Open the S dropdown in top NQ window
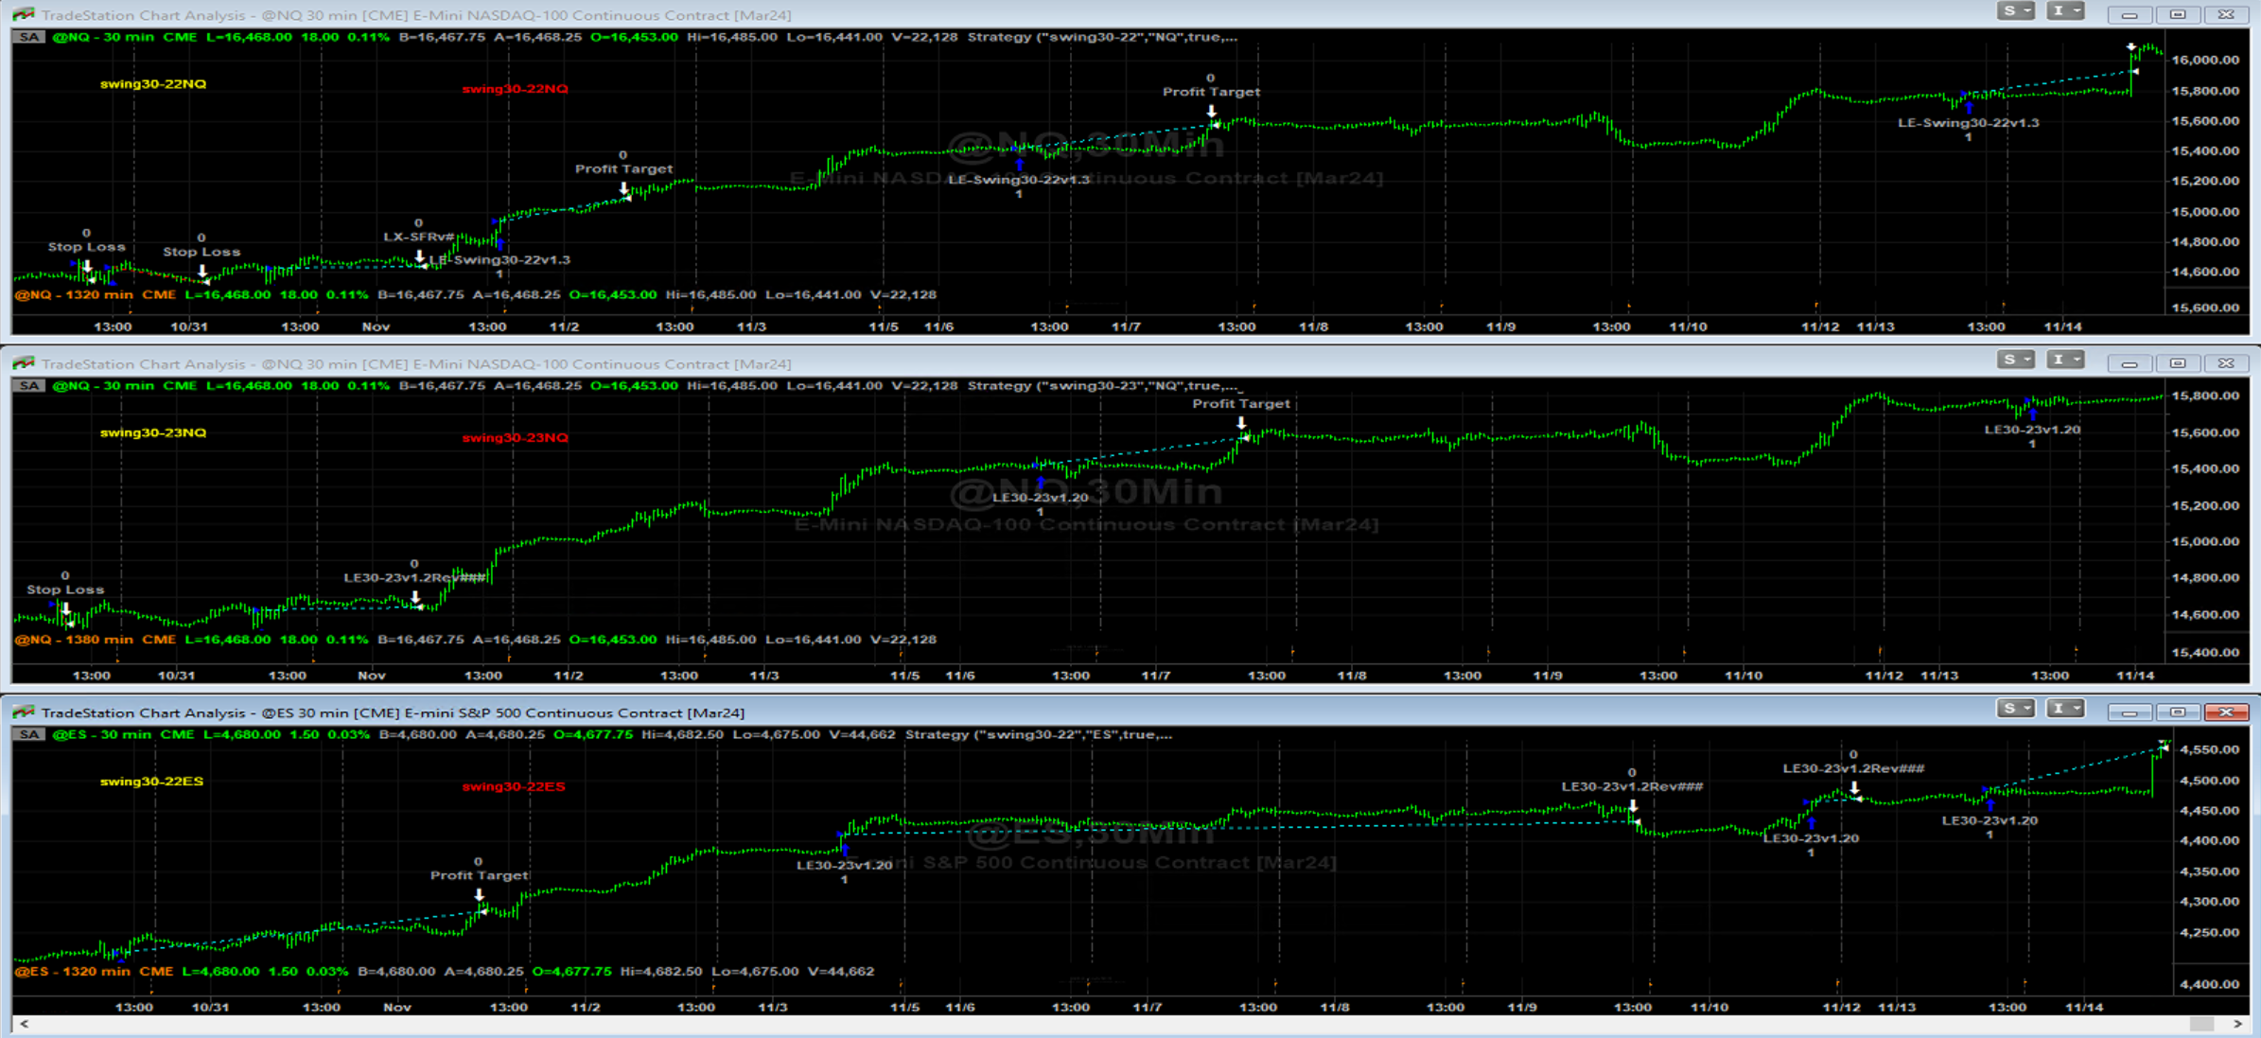 [x=2015, y=11]
